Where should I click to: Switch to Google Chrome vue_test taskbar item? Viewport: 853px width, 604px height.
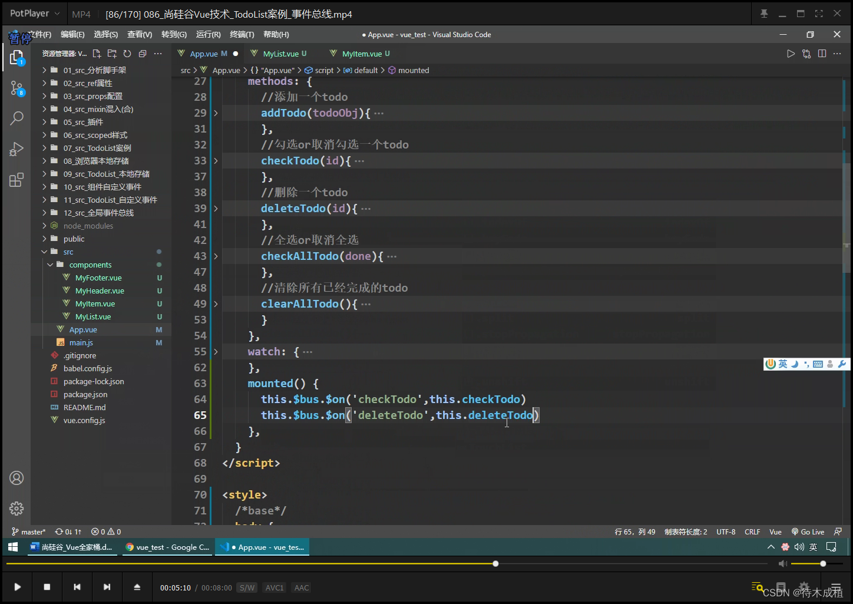pyautogui.click(x=167, y=547)
